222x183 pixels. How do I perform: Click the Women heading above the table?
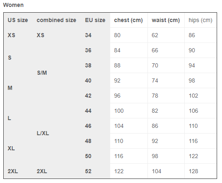point(13,5)
